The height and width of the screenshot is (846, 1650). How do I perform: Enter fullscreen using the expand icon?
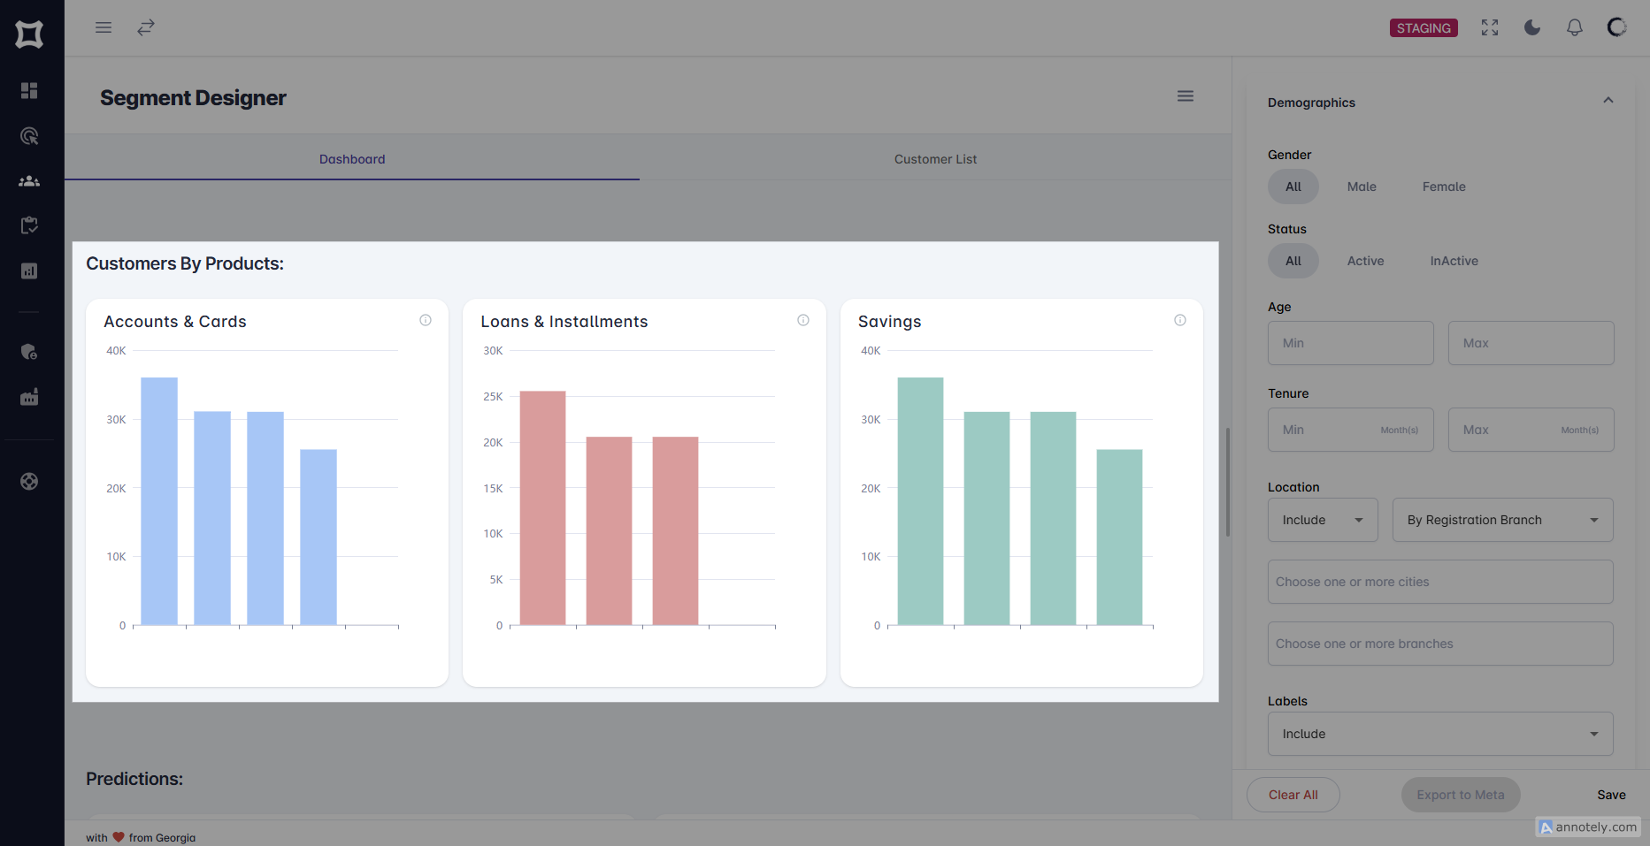click(1490, 27)
